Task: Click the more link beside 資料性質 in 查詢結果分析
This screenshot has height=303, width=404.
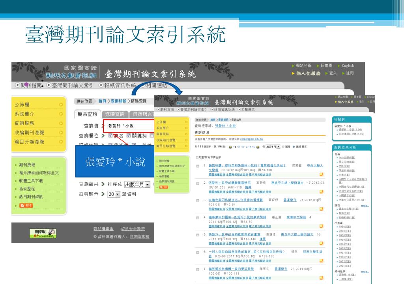Action: 365,271
